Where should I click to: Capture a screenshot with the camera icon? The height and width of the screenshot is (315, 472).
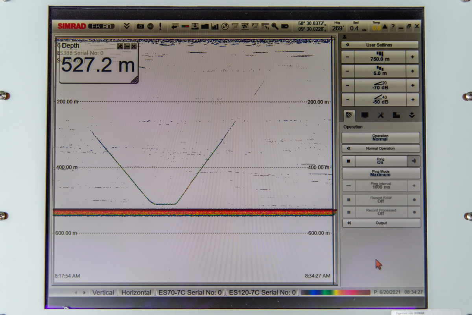[140, 26]
